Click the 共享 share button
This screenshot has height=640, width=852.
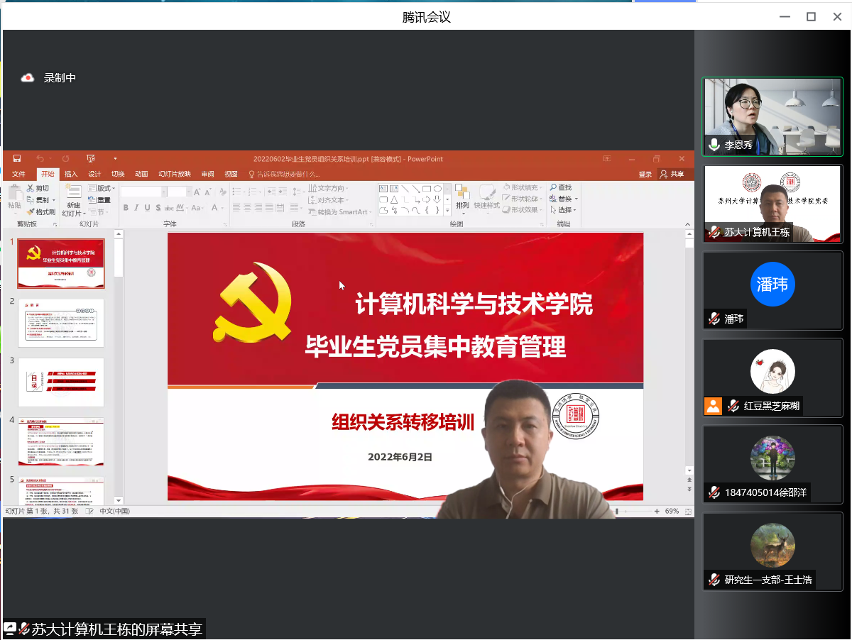pyautogui.click(x=672, y=175)
